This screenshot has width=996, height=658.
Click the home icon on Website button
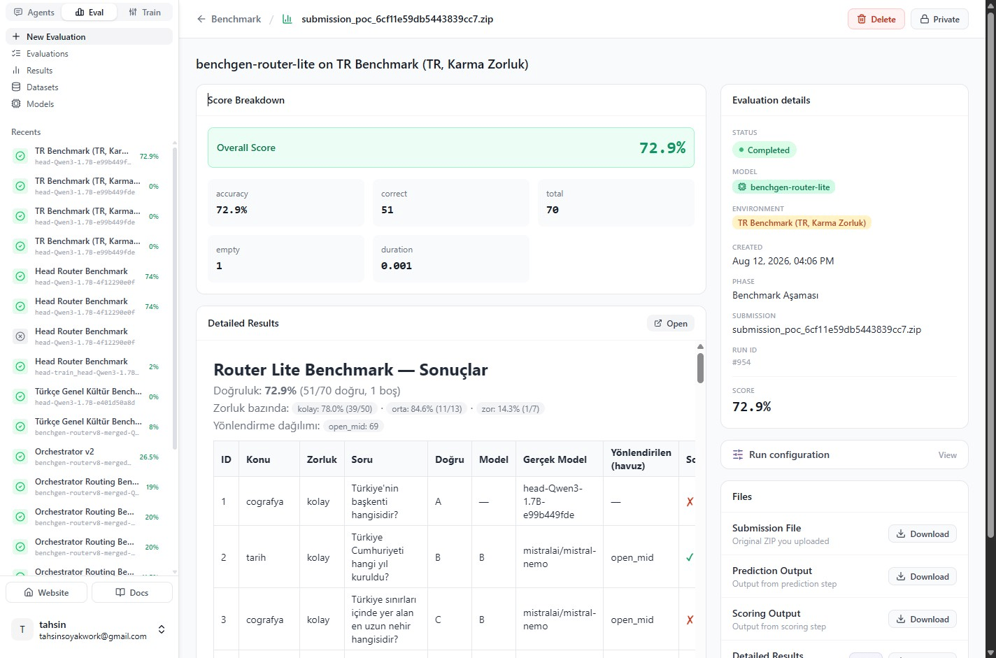point(29,592)
